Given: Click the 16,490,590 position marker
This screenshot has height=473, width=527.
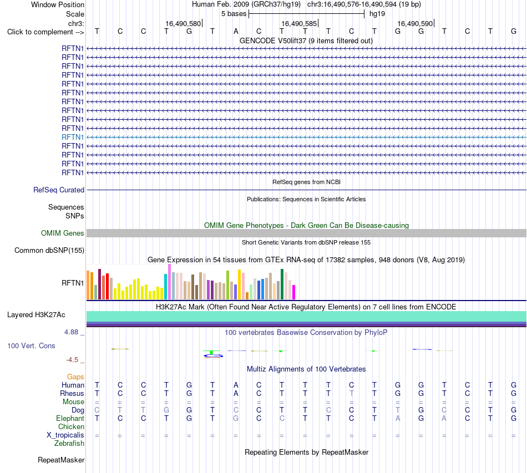Looking at the screenshot, I should click(x=415, y=23).
